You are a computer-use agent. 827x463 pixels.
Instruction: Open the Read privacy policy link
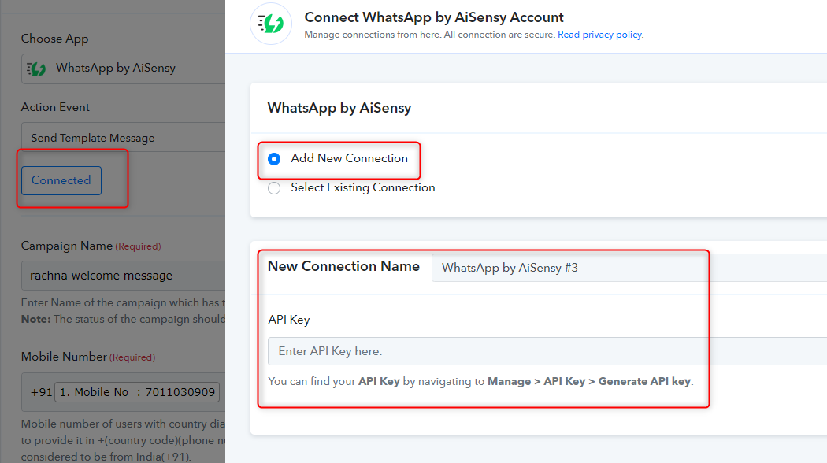pos(599,35)
